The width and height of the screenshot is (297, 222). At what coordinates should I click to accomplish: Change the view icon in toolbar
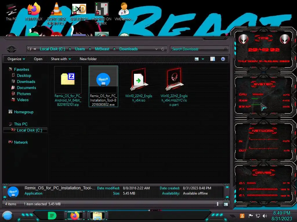[197, 59]
